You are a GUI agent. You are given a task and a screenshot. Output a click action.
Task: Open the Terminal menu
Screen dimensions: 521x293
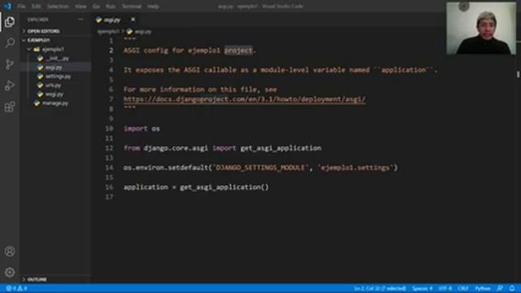pyautogui.click(x=132, y=7)
